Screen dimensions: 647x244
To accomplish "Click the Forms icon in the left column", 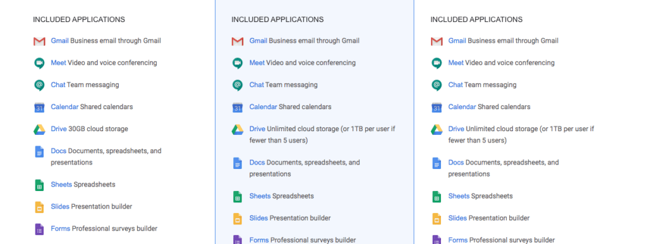I will [39, 229].
